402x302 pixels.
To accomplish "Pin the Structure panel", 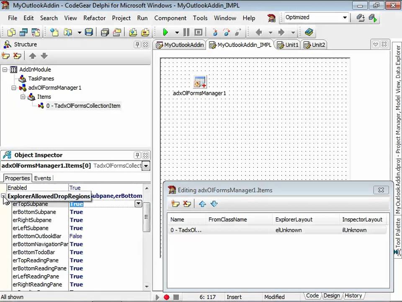I will [x=137, y=45].
